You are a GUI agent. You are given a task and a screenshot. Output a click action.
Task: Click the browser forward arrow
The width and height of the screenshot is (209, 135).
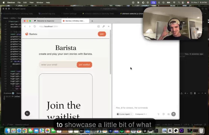click(x=30, y=27)
